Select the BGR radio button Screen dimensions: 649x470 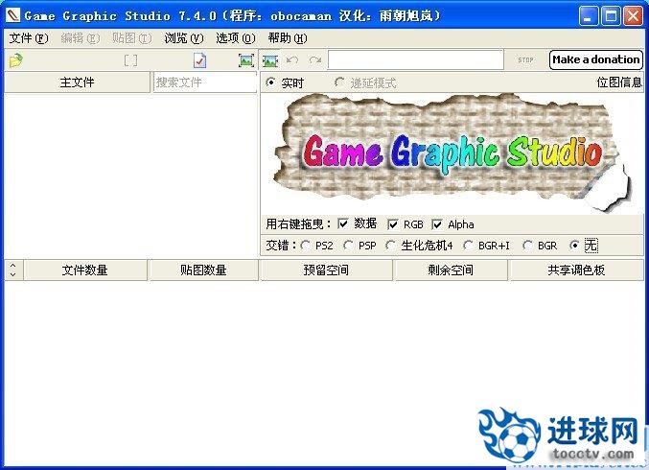coord(527,246)
